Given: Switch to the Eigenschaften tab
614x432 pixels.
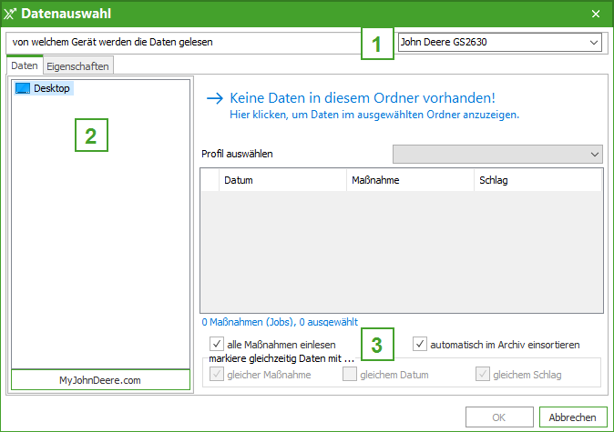Looking at the screenshot, I should [x=78, y=66].
